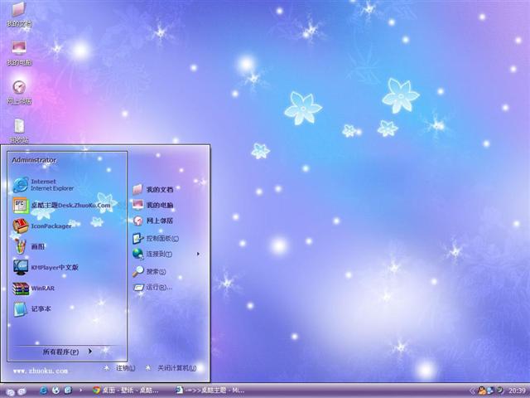Launch Internet Explorer from the Start menu

pos(43,185)
